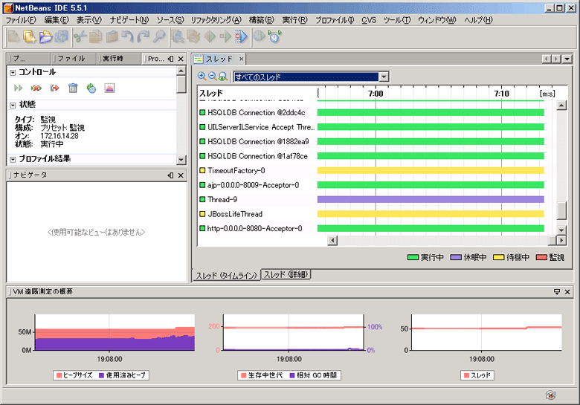Click the heap size memory graph
The image size is (580, 405).
click(x=115, y=333)
